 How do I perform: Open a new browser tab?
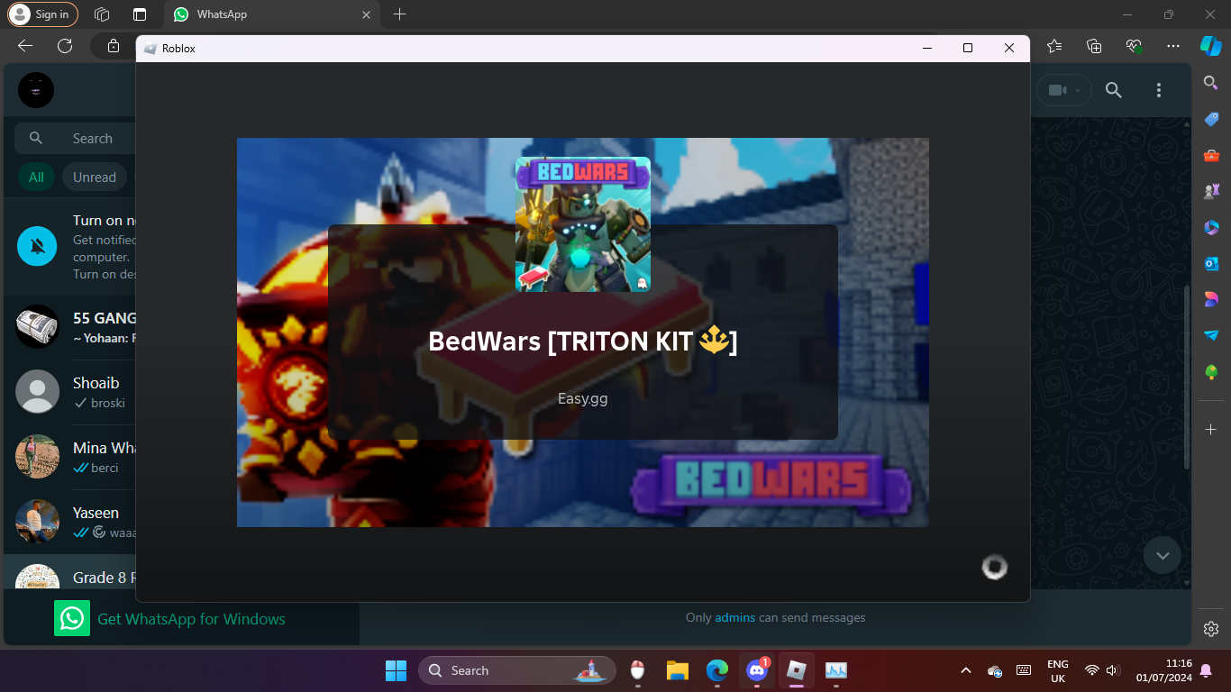point(400,14)
